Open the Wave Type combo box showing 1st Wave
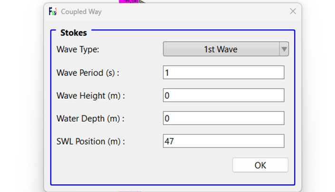 pyautogui.click(x=226, y=49)
